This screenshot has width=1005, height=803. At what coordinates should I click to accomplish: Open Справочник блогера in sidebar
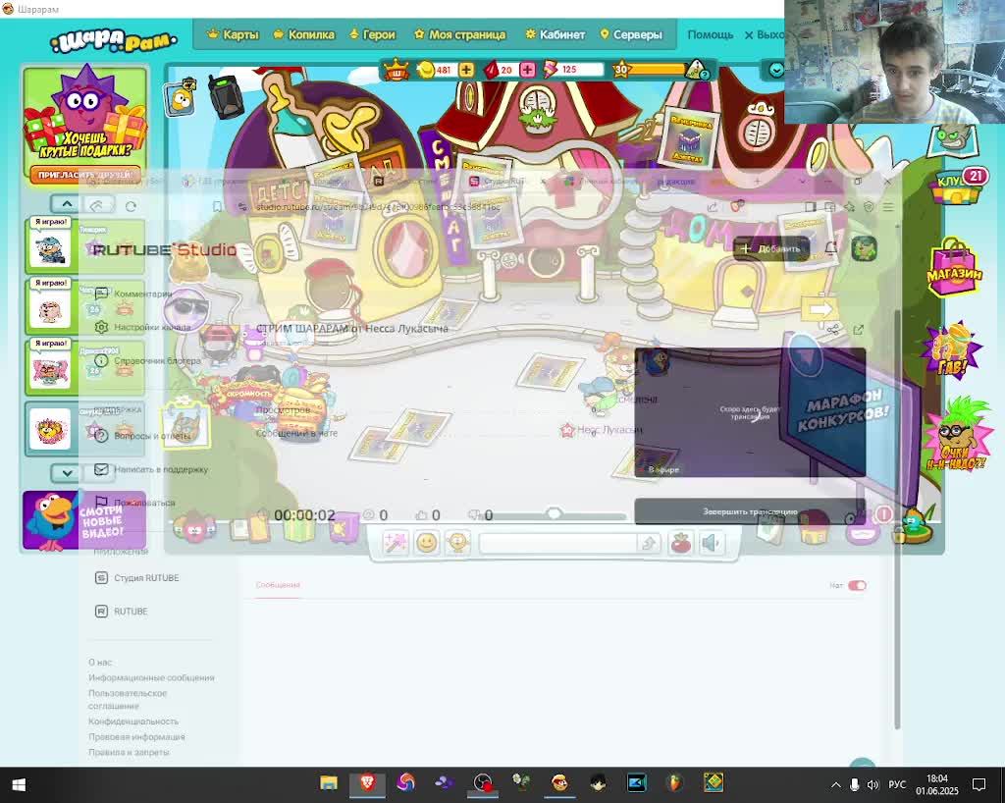[148, 360]
